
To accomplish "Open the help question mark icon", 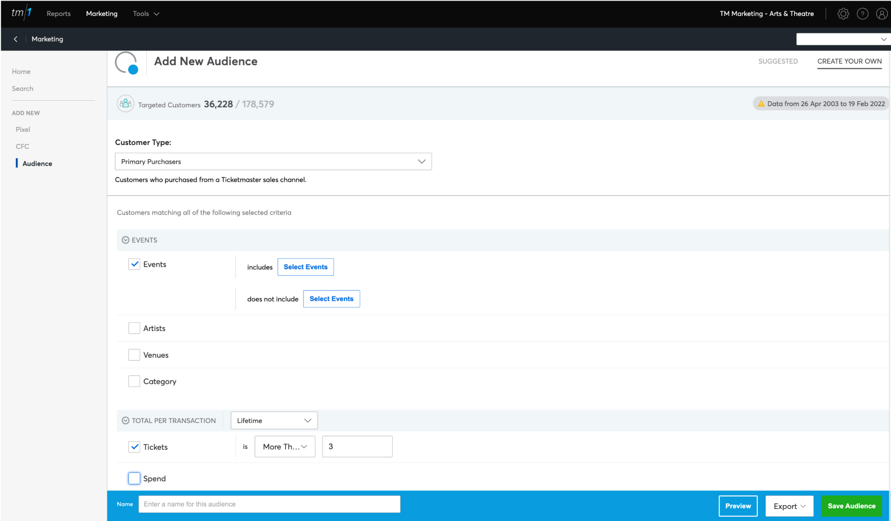I will 863,14.
